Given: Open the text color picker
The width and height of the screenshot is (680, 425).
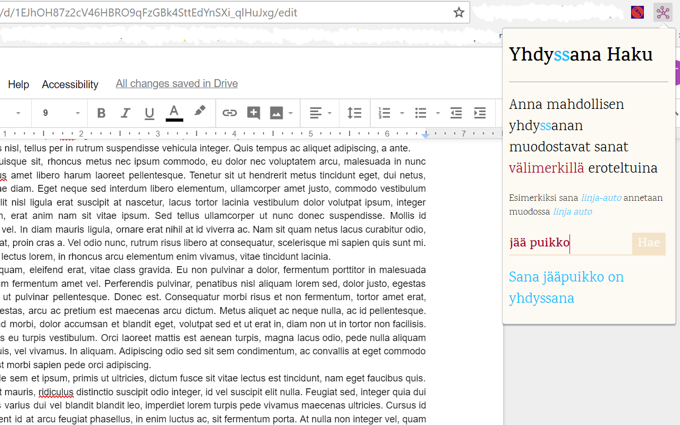Looking at the screenshot, I should tap(174, 113).
